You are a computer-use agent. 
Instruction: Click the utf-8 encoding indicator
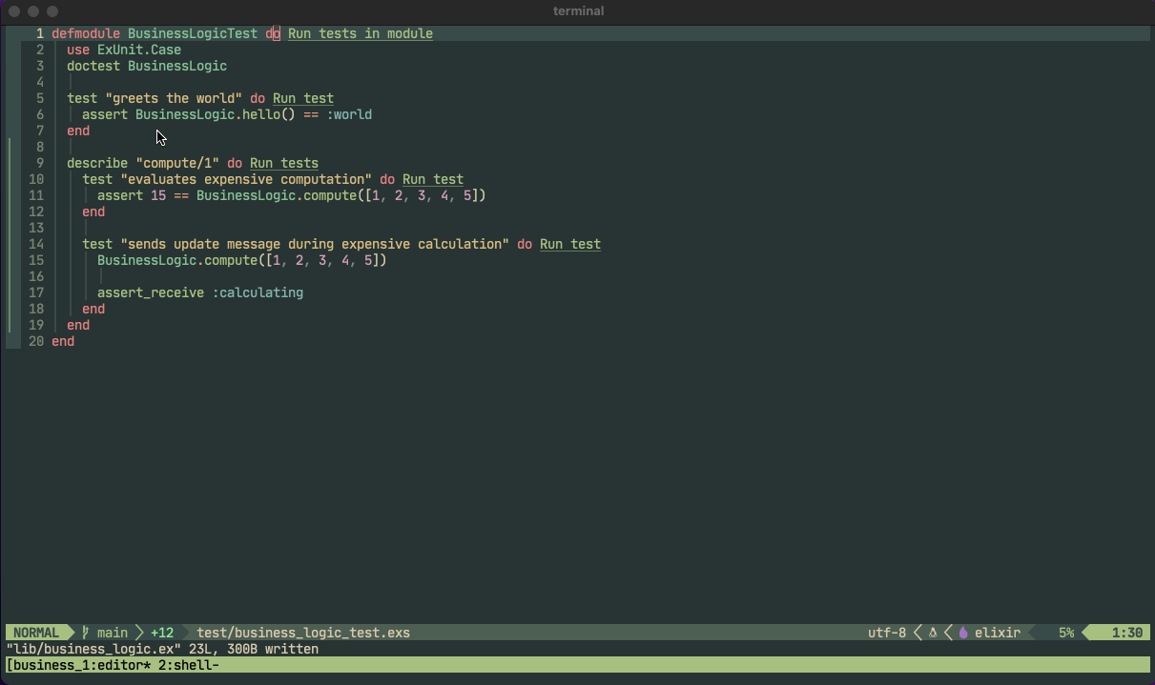[x=887, y=633]
